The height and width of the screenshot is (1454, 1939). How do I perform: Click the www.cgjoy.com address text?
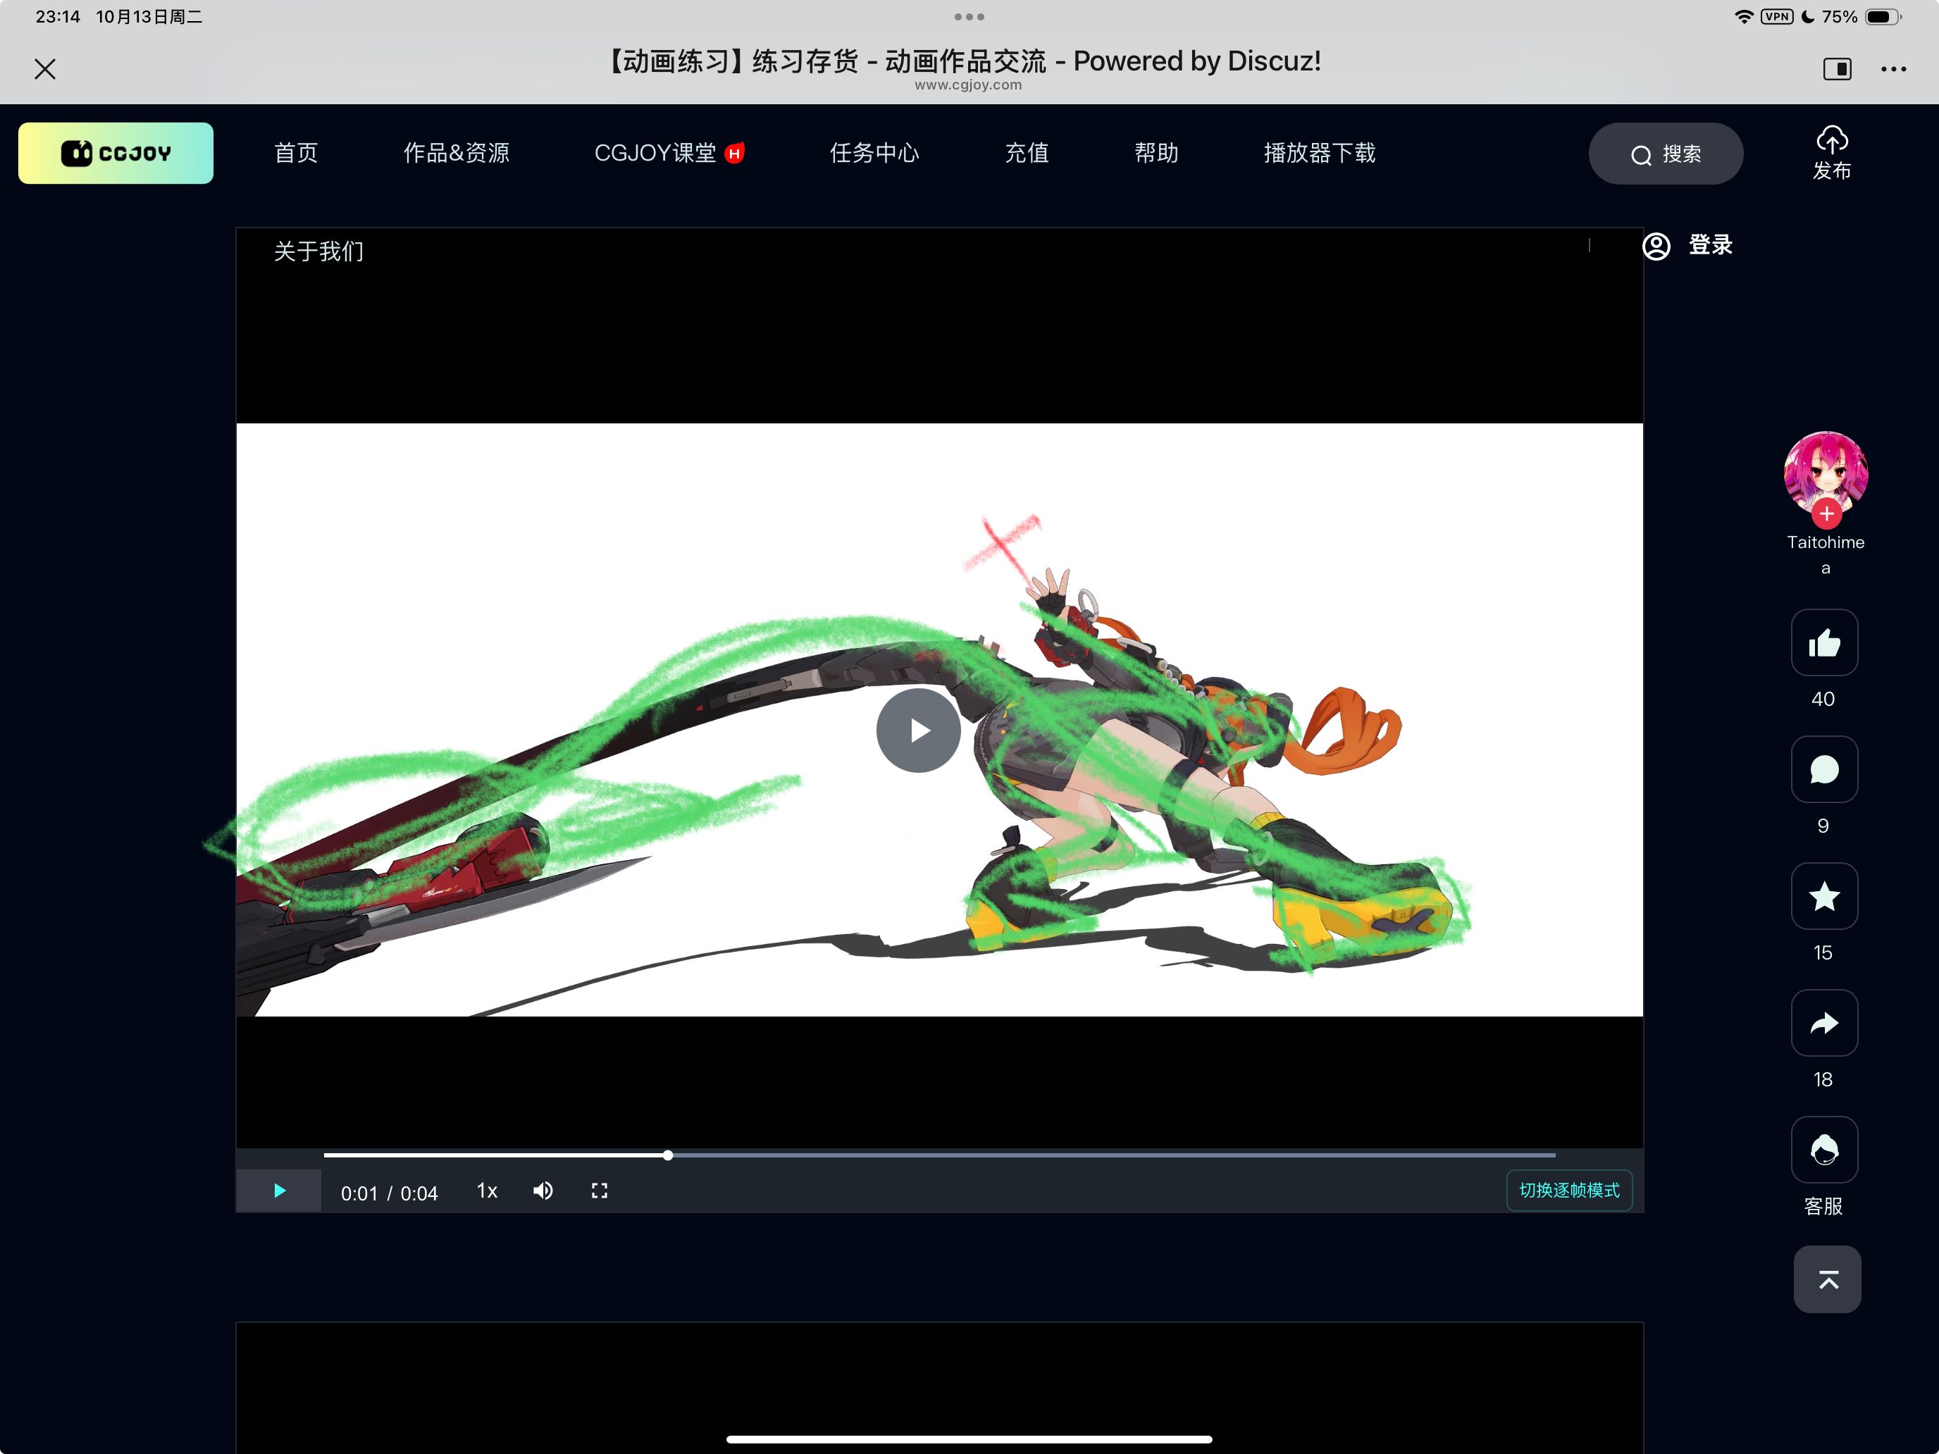(x=969, y=85)
